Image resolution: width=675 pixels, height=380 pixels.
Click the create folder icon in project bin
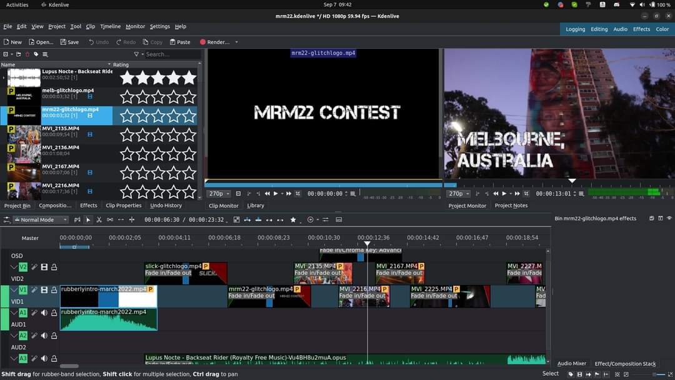(19, 54)
